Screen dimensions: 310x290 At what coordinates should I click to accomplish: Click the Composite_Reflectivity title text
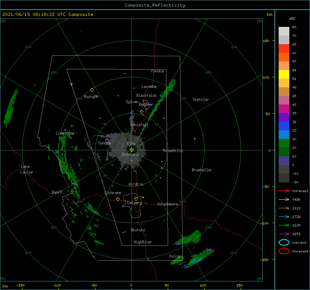[x=155, y=5]
